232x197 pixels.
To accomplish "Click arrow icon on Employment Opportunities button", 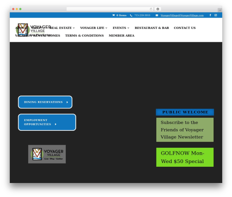I will point(56,124).
